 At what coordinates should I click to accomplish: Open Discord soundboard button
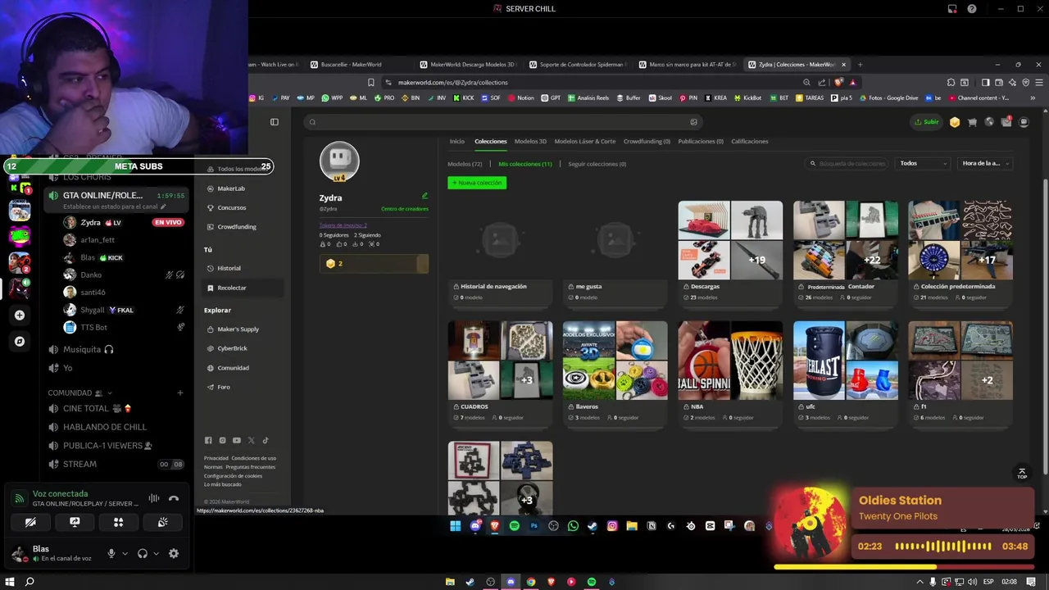tap(163, 522)
